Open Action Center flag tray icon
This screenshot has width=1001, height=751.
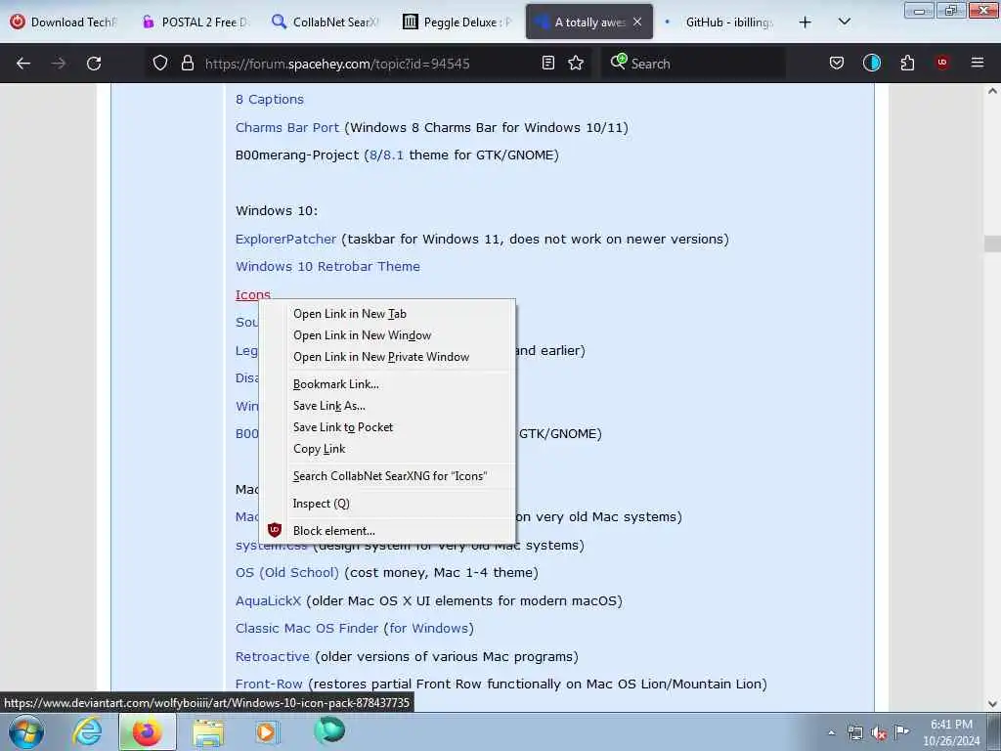901,731
